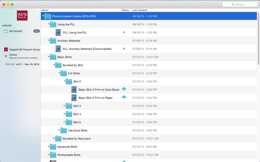Expand the Bundled by Document folder
The image size is (260, 162).
tap(54, 138)
